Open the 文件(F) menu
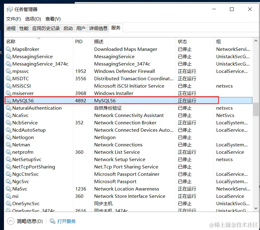Image resolution: width=260 pixels, height=230 pixels. (x=13, y=19)
